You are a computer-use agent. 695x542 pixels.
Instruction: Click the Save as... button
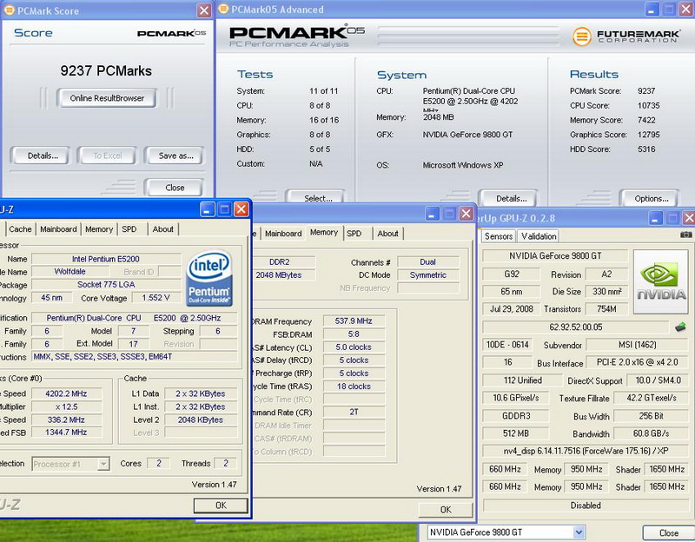(x=175, y=155)
